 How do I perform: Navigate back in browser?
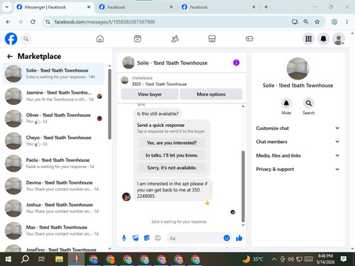tap(8, 22)
